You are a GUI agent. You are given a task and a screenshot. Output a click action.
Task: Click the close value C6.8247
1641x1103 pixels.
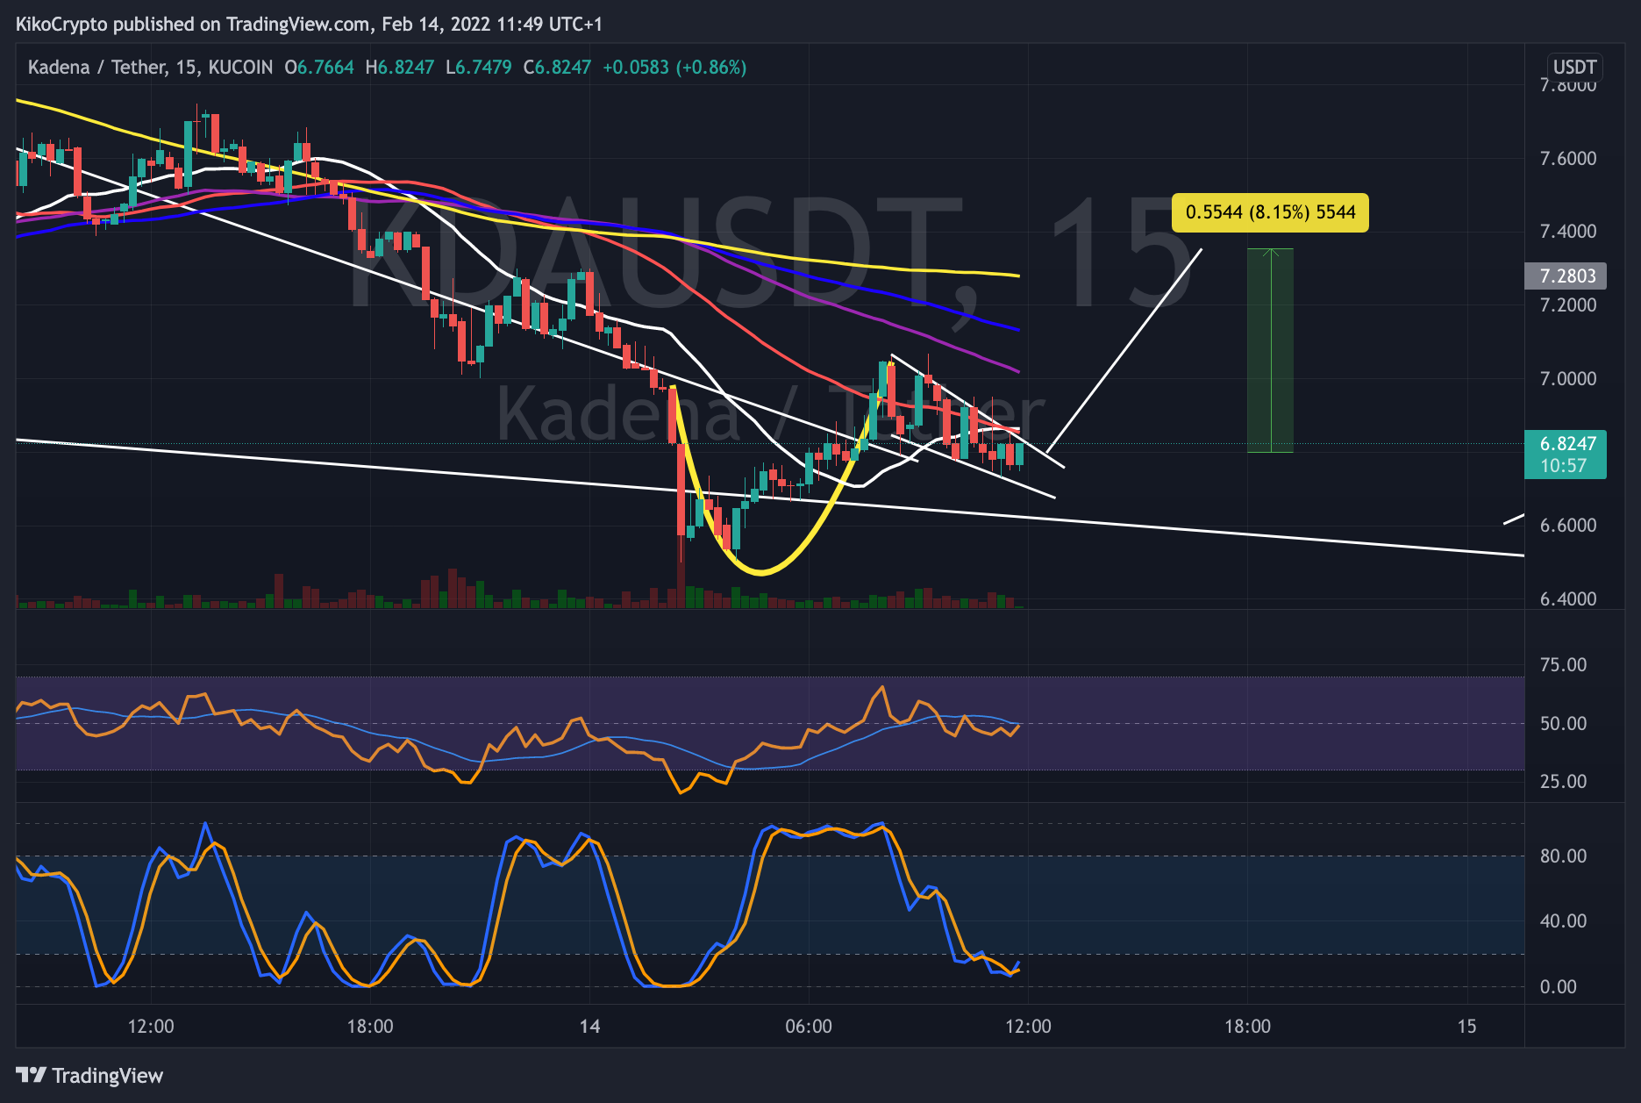point(557,67)
